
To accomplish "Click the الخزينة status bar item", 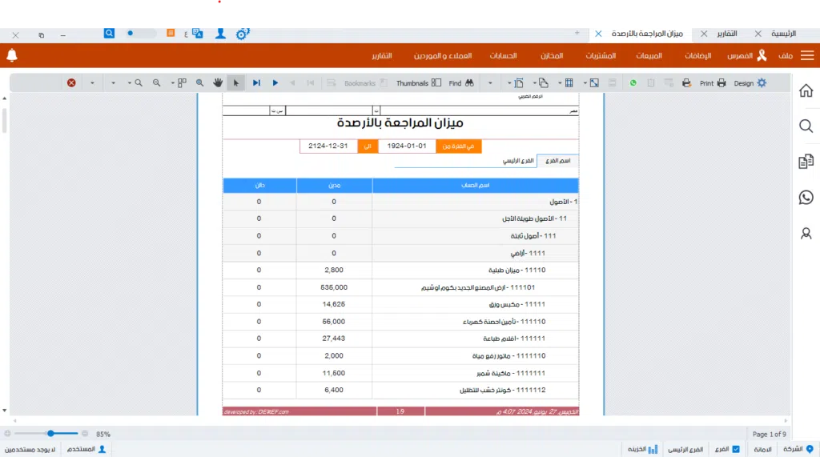I will click(x=643, y=449).
